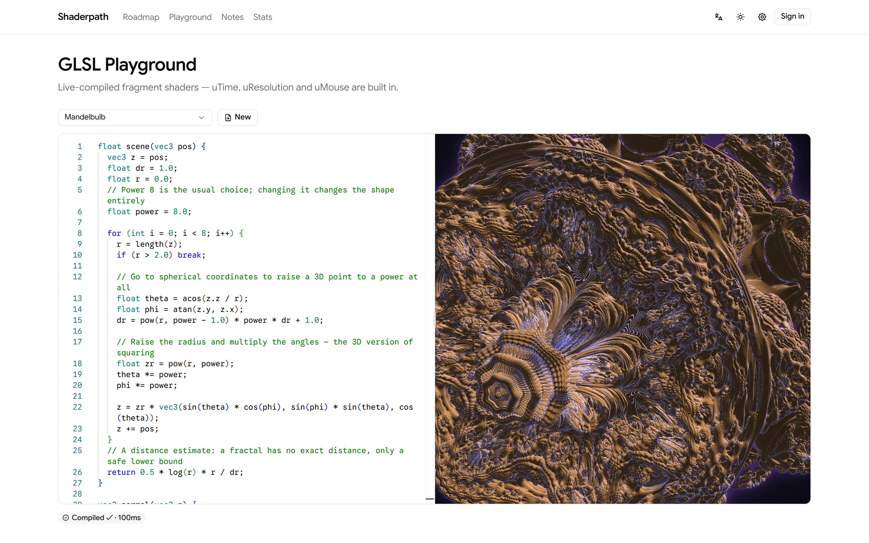This screenshot has width=869, height=543.
Task: Create a New shader
Action: (x=237, y=117)
